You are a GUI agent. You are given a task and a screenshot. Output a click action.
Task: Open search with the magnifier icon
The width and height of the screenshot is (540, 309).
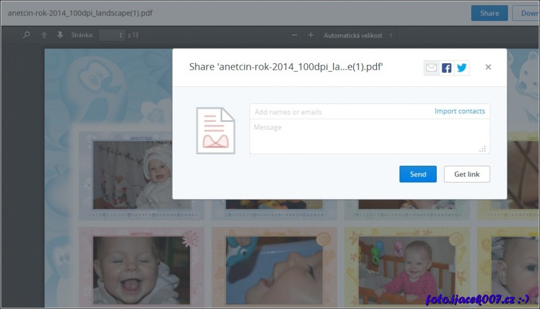[x=26, y=35]
